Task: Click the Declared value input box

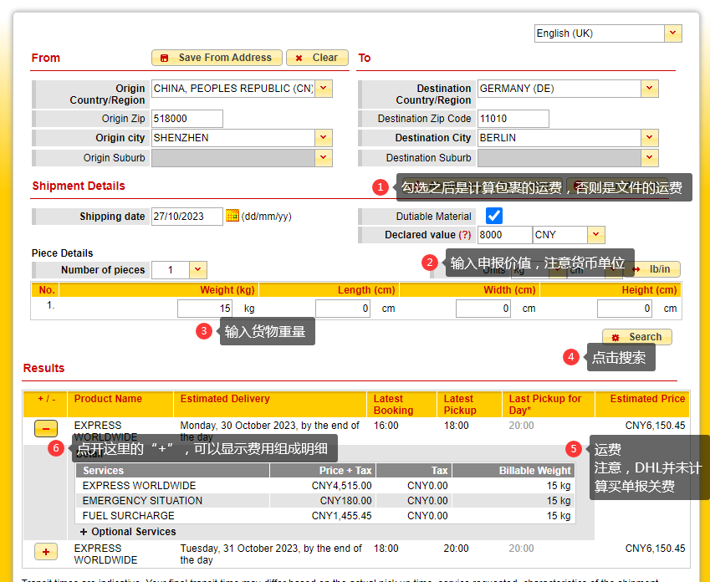Action: tap(504, 235)
